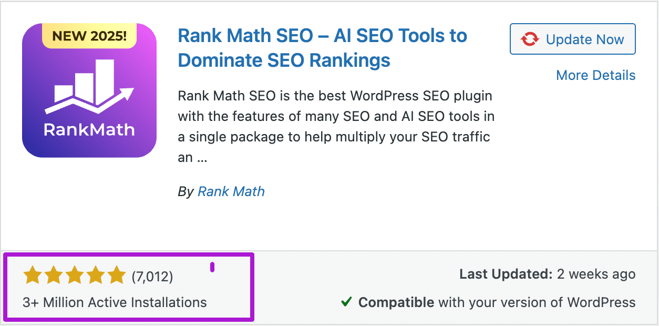Click the fourth rating star
This screenshot has height=326, width=659.
pyautogui.click(x=96, y=274)
